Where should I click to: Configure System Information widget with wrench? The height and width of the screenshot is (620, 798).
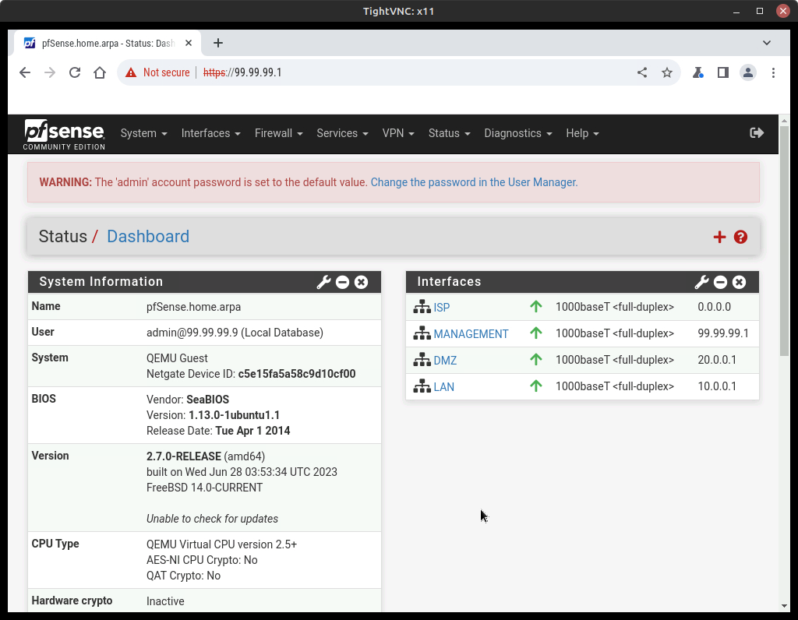(323, 282)
